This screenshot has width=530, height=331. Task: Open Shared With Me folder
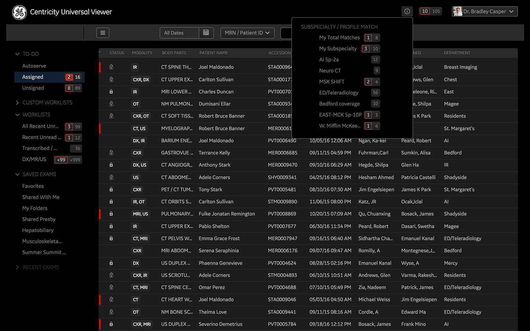coord(41,197)
